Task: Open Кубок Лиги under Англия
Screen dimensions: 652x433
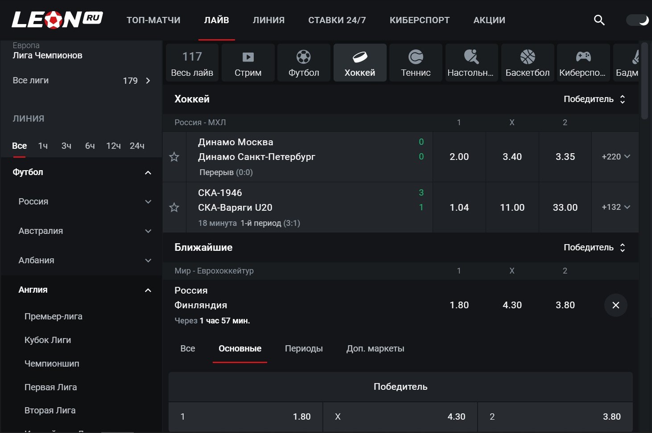Action: point(48,340)
